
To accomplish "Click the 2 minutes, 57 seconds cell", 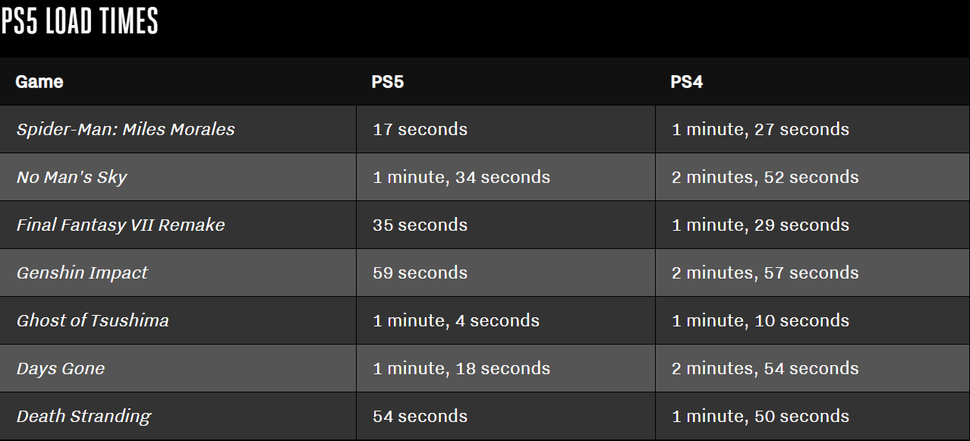I will click(764, 272).
